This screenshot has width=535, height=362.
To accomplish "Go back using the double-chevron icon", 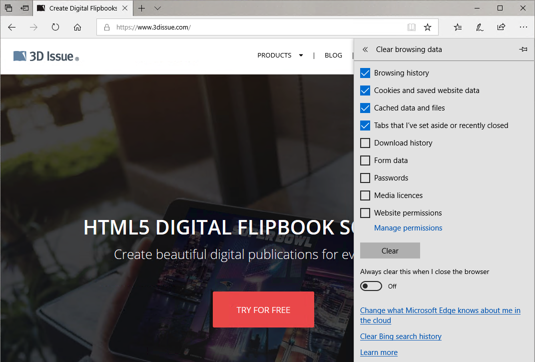I will pyautogui.click(x=365, y=49).
